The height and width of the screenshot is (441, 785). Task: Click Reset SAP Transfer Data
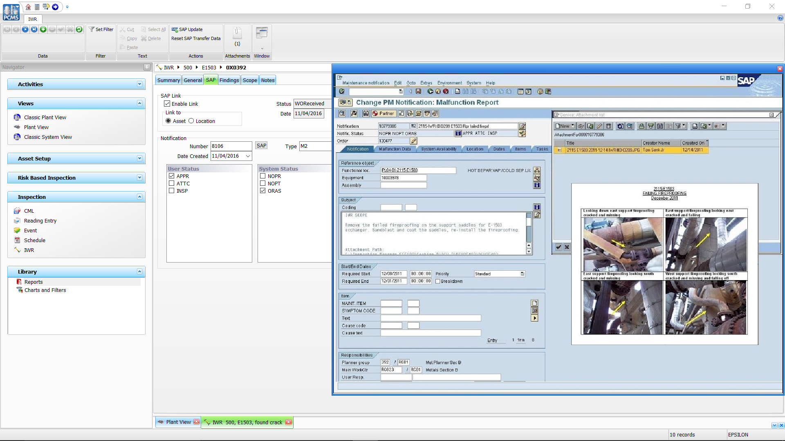tap(196, 38)
